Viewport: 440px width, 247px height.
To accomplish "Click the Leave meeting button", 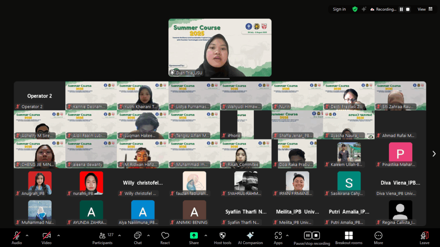I will point(424,236).
